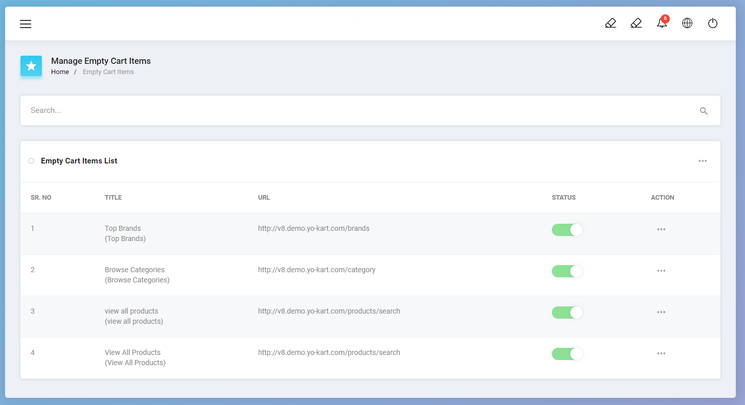This screenshot has height=405, width=745.
Task: Turn off status for View All Products
Action: point(567,353)
